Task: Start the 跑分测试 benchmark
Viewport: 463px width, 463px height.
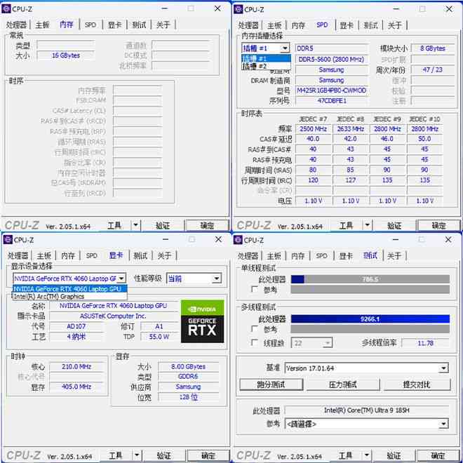Action: click(271, 384)
